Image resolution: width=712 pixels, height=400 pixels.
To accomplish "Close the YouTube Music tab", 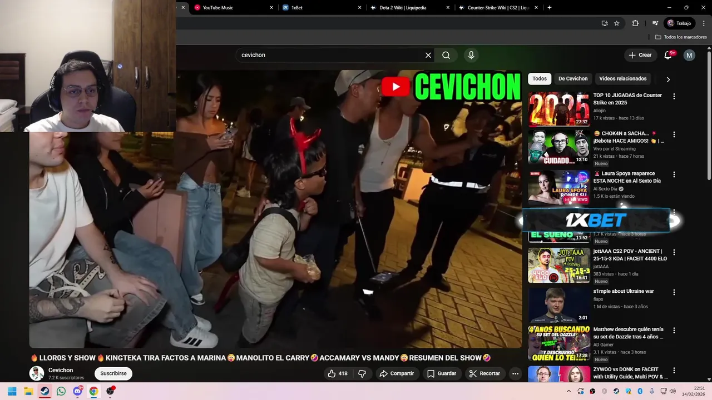I will (271, 8).
